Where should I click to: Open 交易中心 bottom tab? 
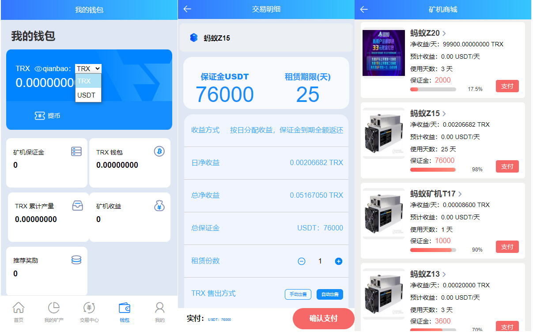[89, 312]
